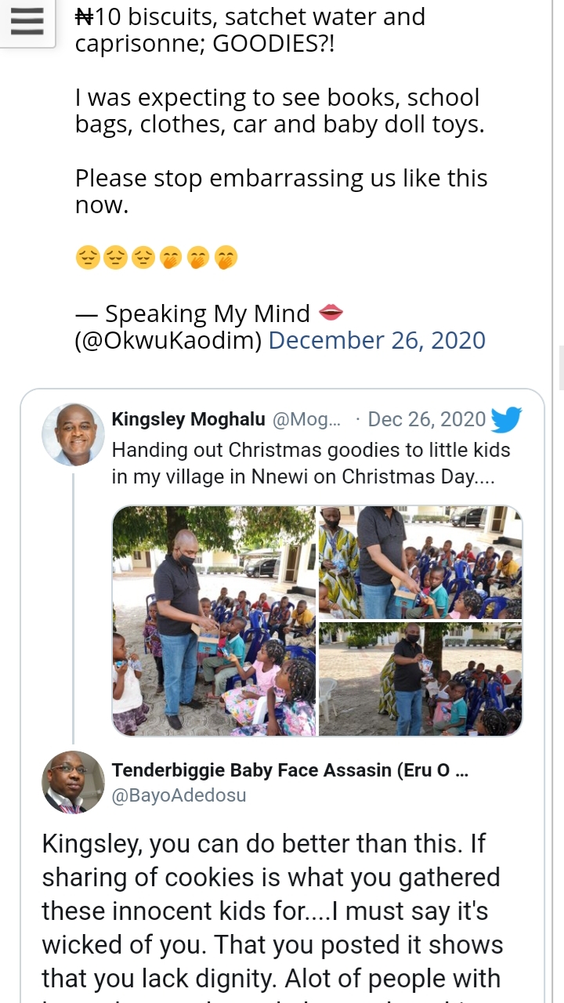This screenshot has width=564, height=1003.
Task: Click the lips emoji after Speaking My Mind
Action: tap(331, 313)
